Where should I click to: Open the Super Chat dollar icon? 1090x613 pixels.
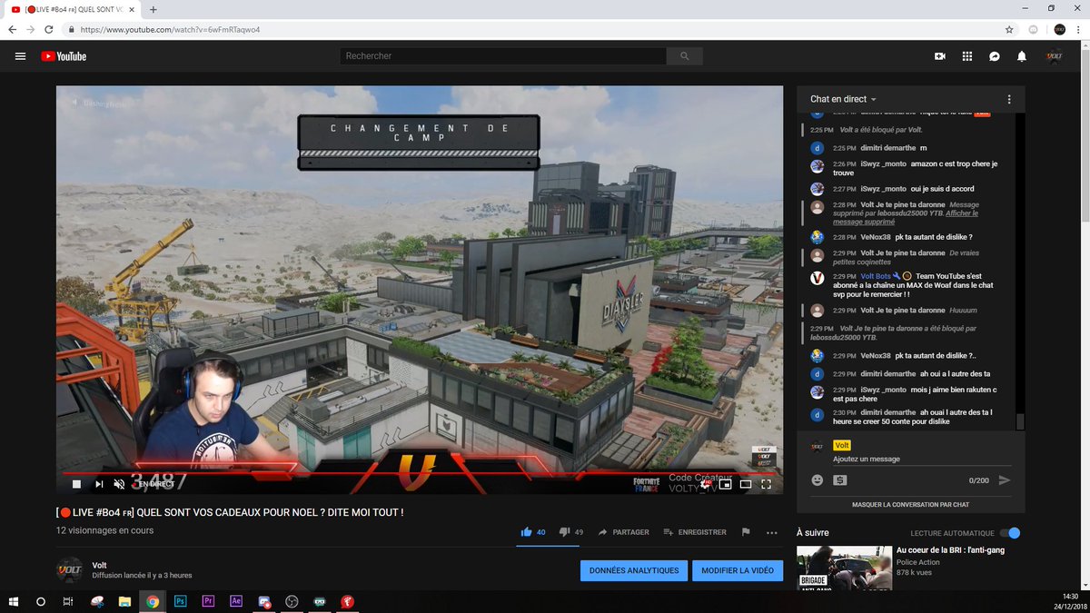click(839, 480)
